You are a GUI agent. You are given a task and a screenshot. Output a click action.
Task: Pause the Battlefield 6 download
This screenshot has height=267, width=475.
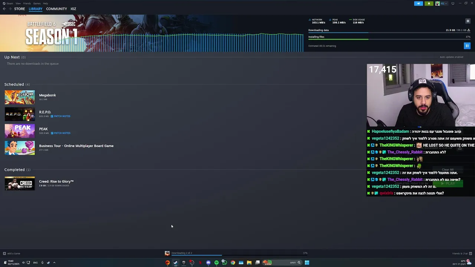pos(467,46)
